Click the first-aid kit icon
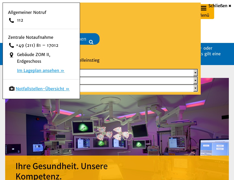 pyautogui.click(x=12, y=89)
